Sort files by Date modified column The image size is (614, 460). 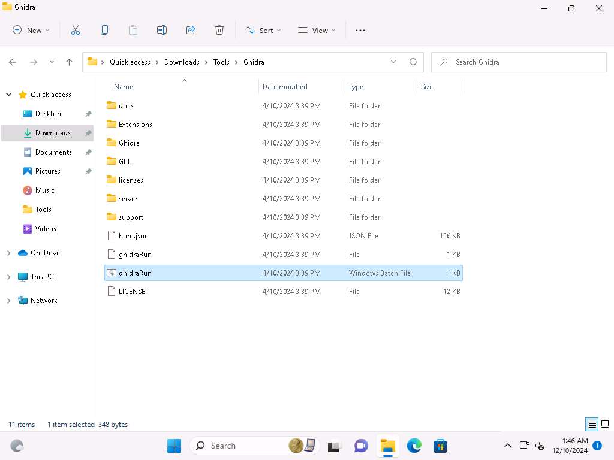point(285,87)
